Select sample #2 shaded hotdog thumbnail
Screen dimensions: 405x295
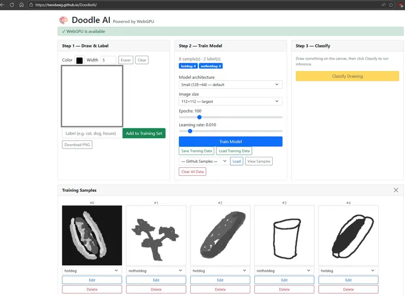pos(220,235)
